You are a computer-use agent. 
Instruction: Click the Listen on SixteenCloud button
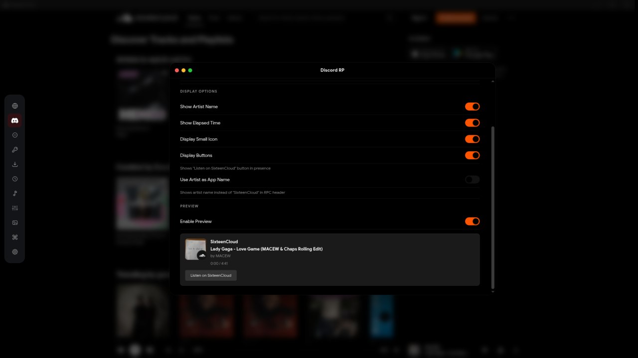coord(211,275)
